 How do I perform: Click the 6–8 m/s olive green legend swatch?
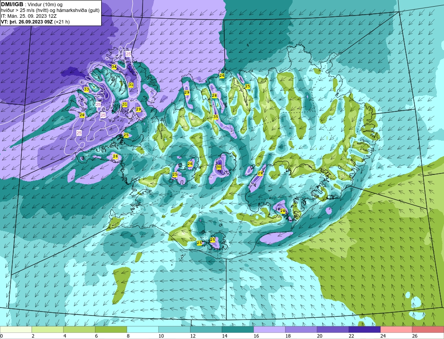111,329
